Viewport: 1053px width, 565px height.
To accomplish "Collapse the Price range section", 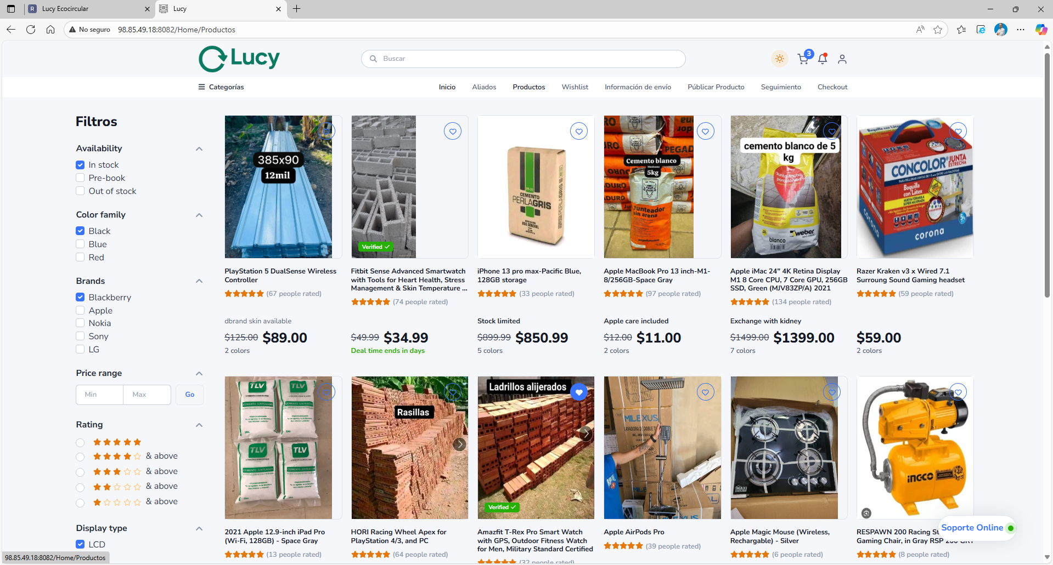I will (x=199, y=374).
